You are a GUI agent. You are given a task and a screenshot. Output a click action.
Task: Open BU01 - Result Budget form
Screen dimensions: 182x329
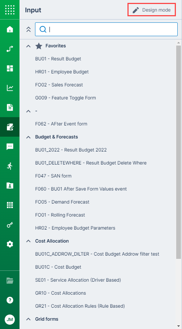point(58,59)
